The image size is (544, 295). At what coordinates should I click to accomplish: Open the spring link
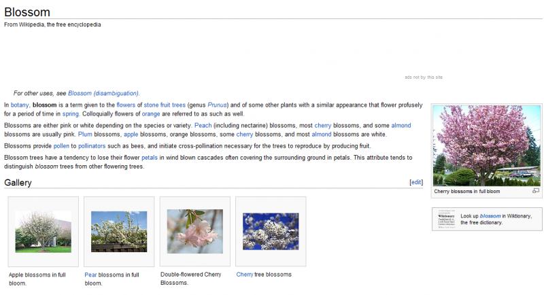[x=71, y=114]
